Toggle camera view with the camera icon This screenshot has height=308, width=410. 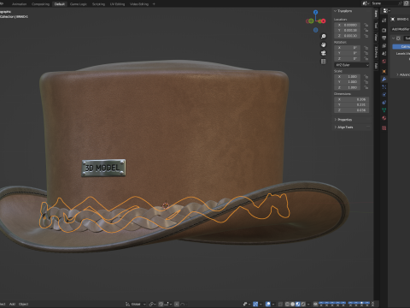324,53
